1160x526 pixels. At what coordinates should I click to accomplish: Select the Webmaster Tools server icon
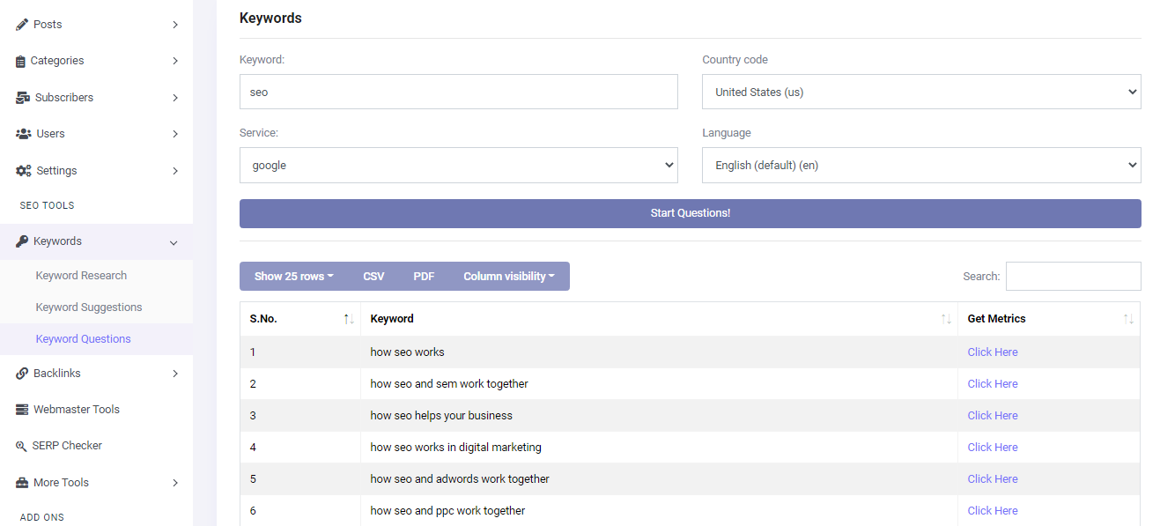pyautogui.click(x=22, y=410)
